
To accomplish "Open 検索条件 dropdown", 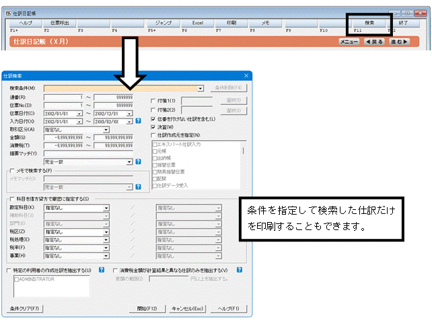I will pyautogui.click(x=201, y=88).
